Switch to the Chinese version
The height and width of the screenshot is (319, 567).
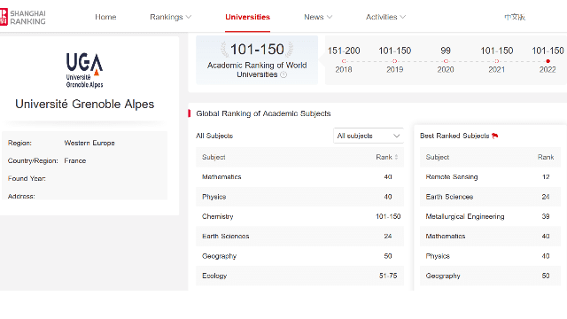tap(515, 17)
